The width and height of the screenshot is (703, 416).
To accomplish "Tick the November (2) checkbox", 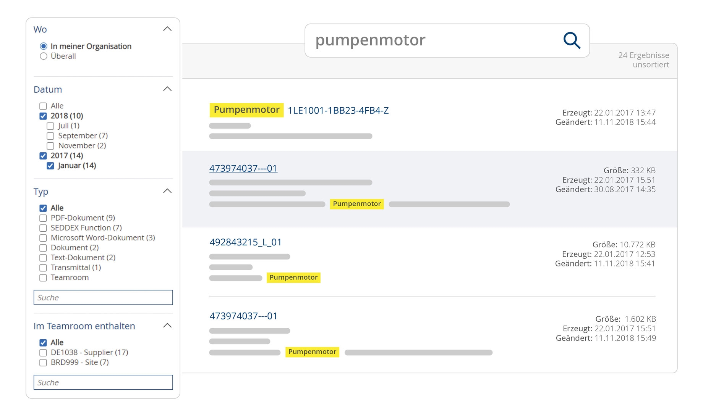I will click(x=50, y=146).
